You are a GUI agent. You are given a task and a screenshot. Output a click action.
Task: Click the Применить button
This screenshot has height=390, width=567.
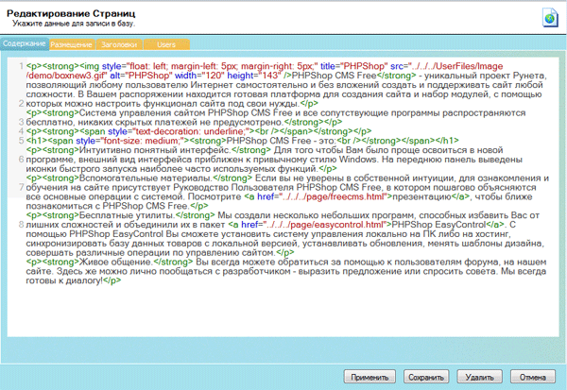[369, 377]
